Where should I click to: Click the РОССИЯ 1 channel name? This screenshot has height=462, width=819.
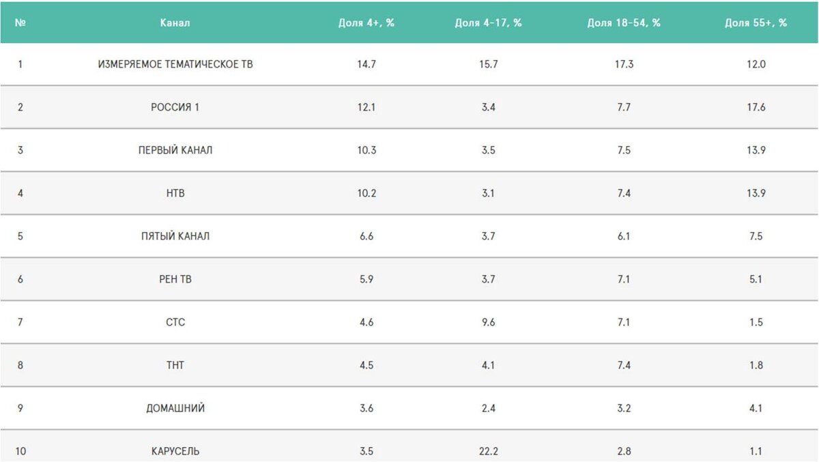175,107
